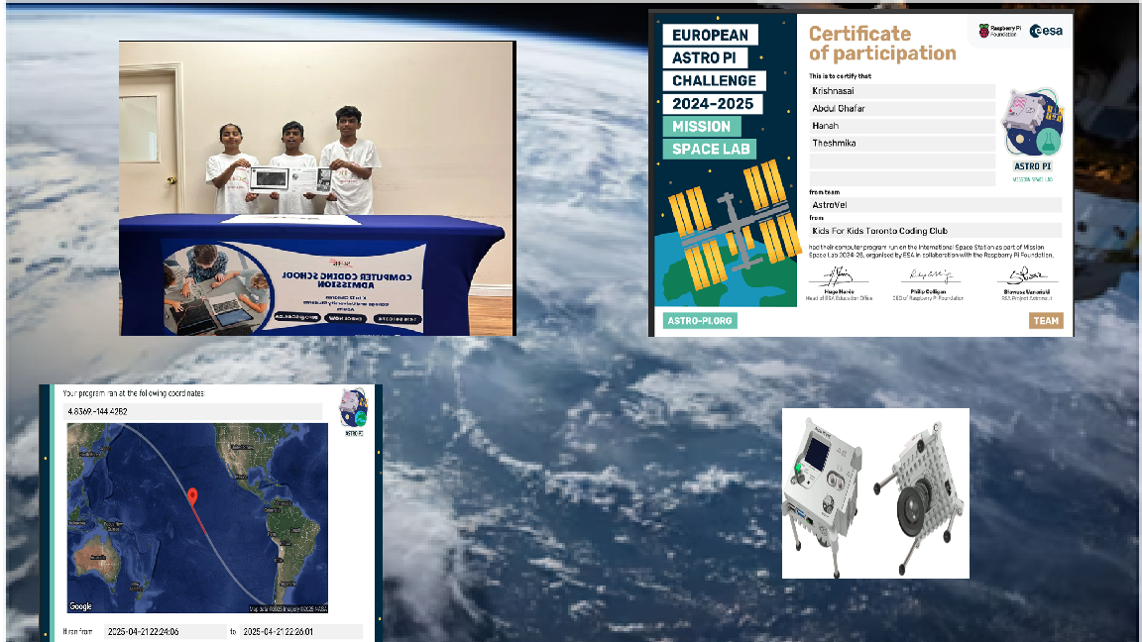Click the end time field 2025-04-21 22:26:01

click(x=300, y=631)
